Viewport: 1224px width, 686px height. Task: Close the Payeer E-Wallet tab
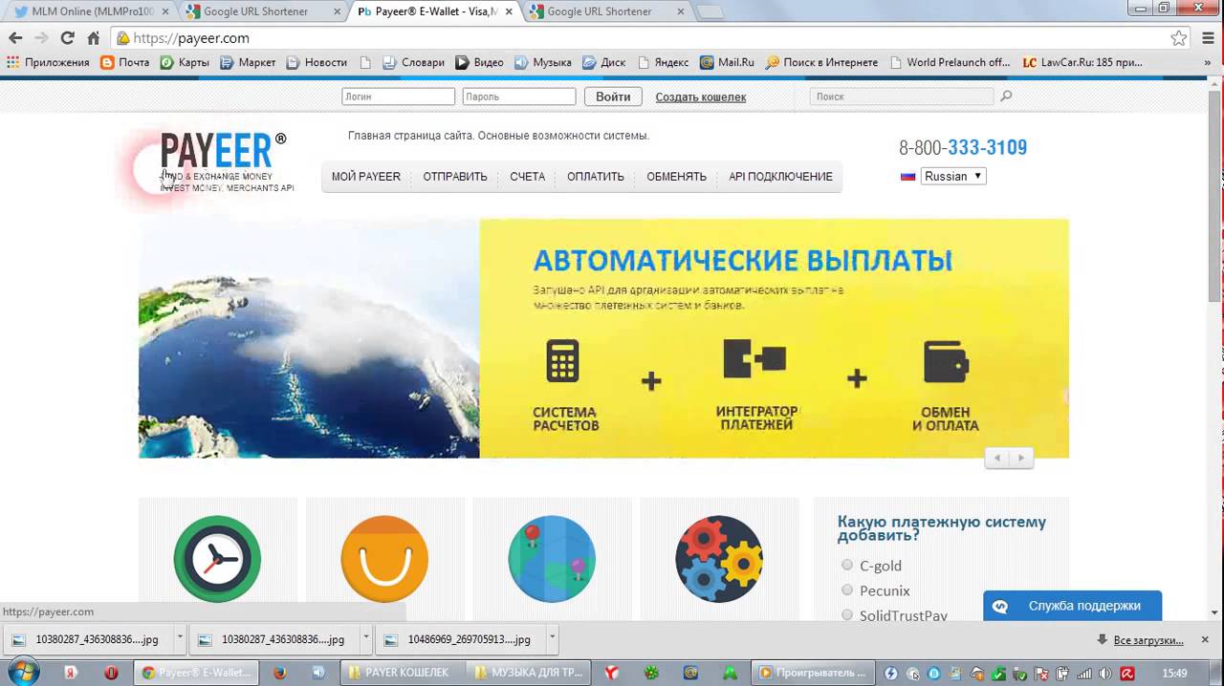tap(507, 11)
